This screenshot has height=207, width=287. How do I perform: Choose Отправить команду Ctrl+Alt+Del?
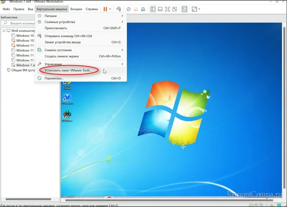81,36
